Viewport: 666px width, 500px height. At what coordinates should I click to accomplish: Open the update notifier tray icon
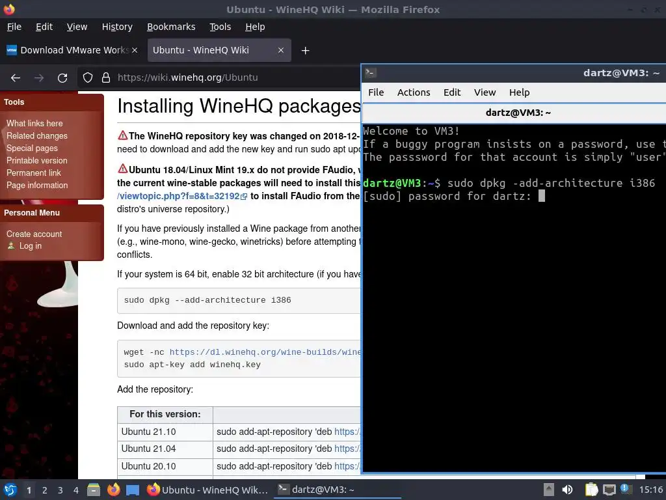point(626,489)
